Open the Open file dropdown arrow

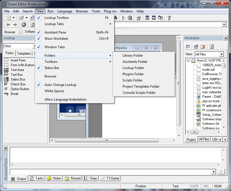(26, 18)
